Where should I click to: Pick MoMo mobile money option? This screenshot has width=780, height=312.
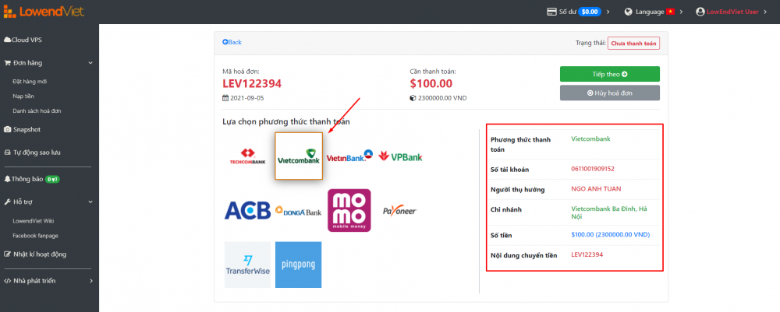tap(349, 210)
